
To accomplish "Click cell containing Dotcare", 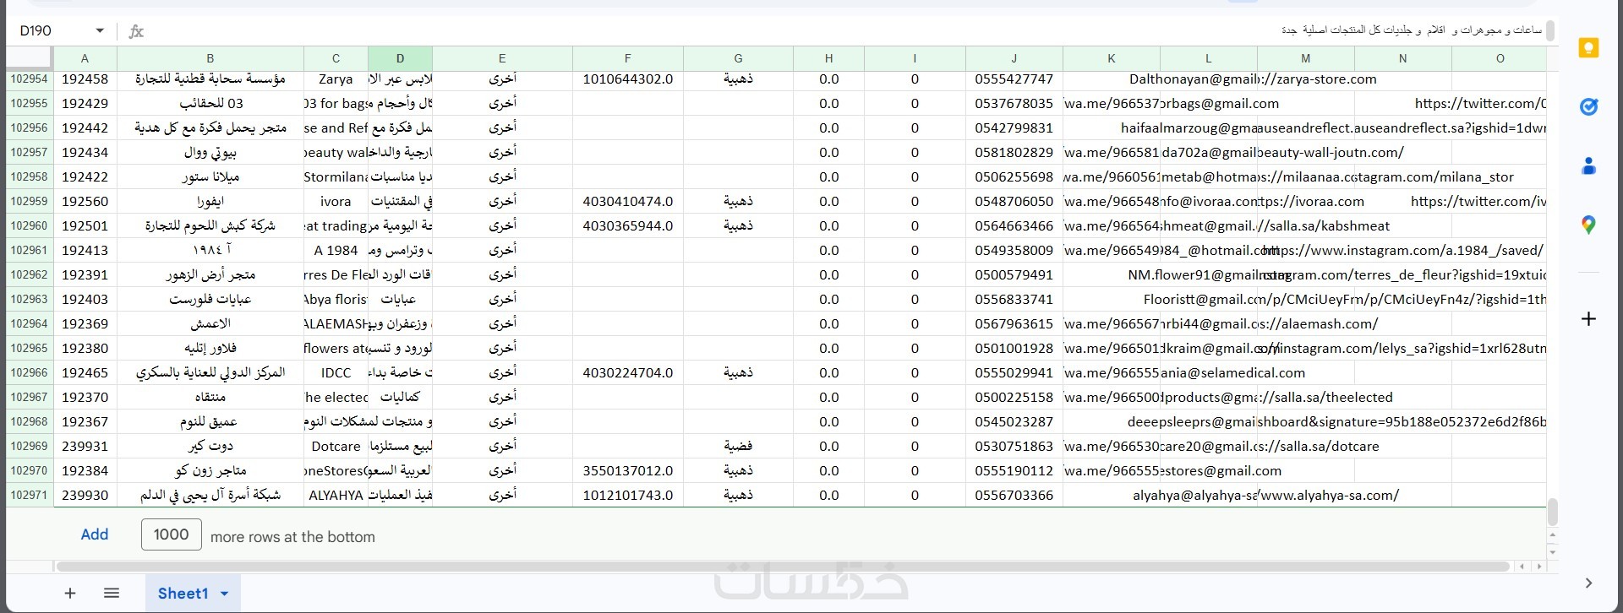I will [x=336, y=447].
